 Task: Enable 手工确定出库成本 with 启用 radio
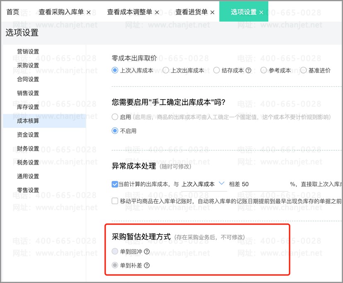tap(115, 117)
